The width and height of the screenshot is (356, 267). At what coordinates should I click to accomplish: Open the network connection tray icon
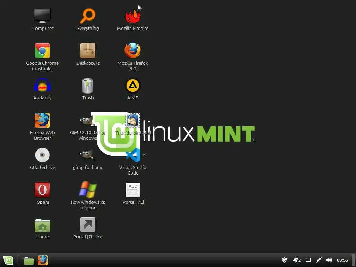pos(319,260)
